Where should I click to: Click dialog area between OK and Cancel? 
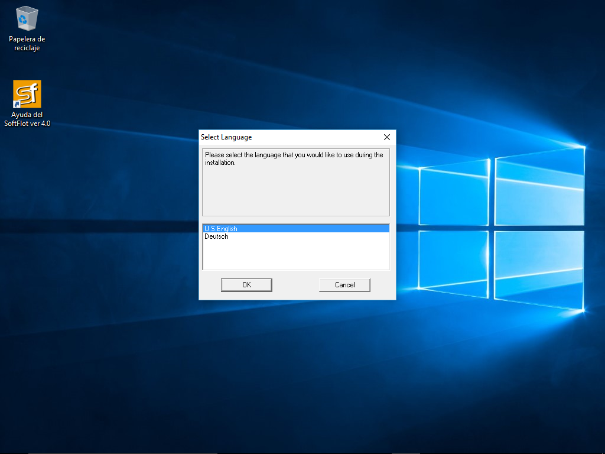pos(295,285)
